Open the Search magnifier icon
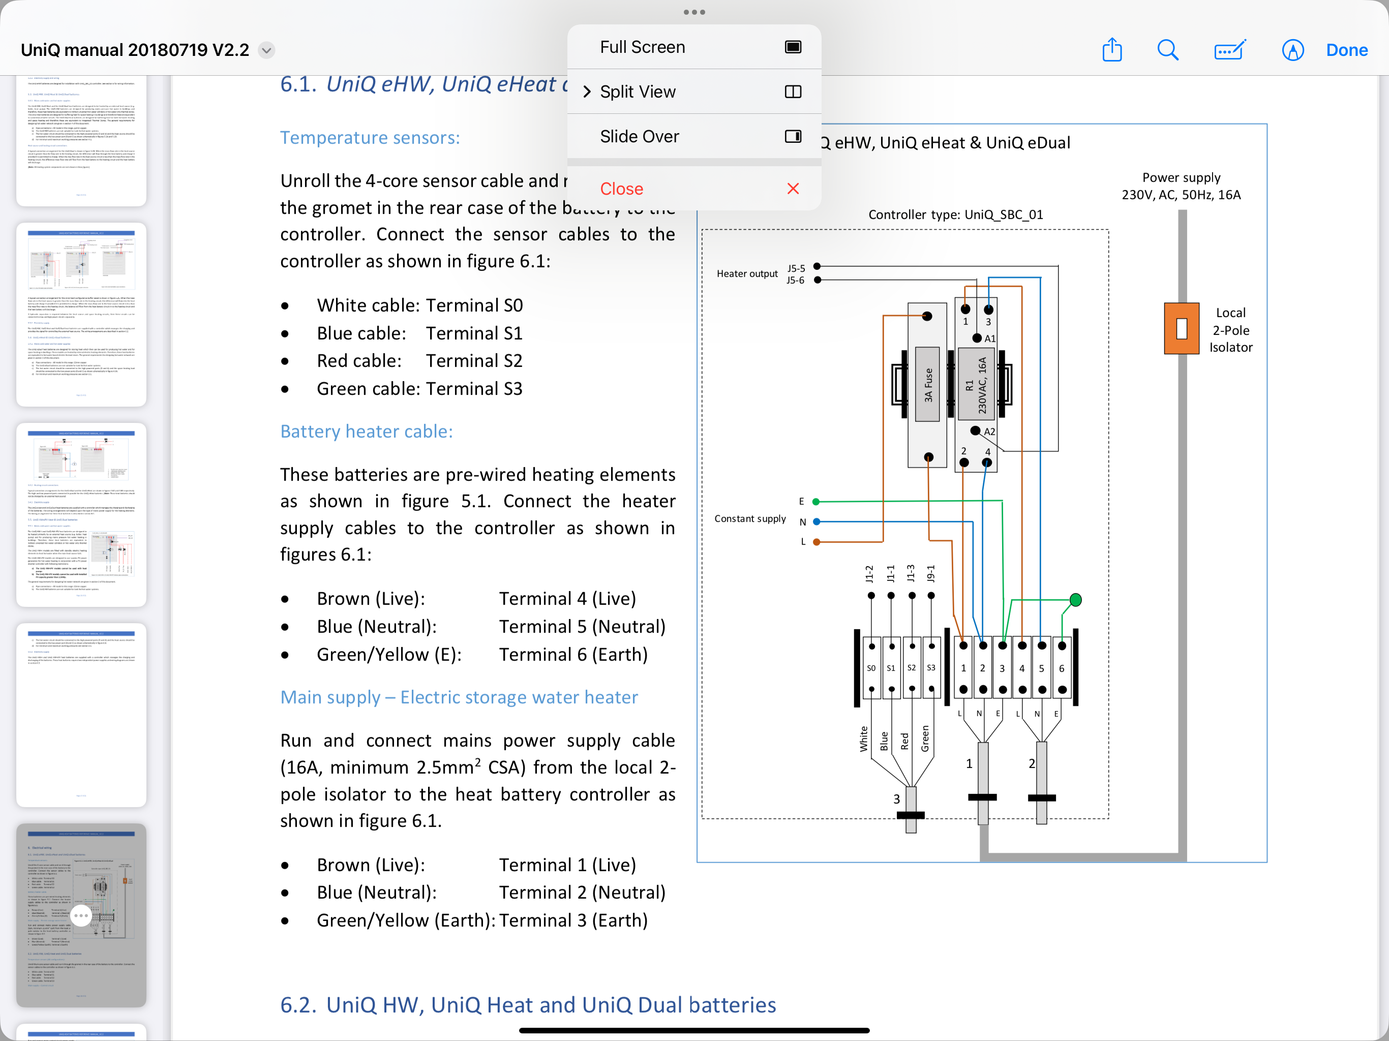Image resolution: width=1389 pixels, height=1041 pixels. (1167, 50)
